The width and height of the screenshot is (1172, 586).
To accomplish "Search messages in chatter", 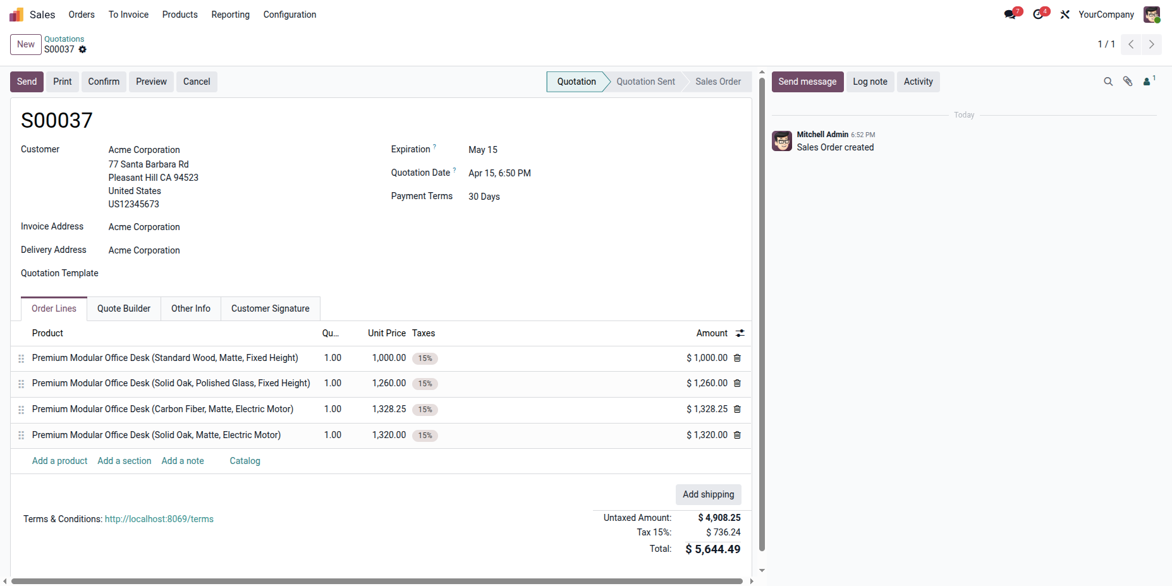I will [x=1108, y=82].
